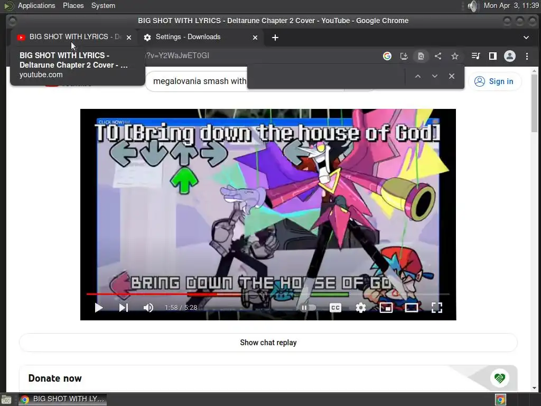
Task: Open the Applications menu
Action: pos(36,5)
